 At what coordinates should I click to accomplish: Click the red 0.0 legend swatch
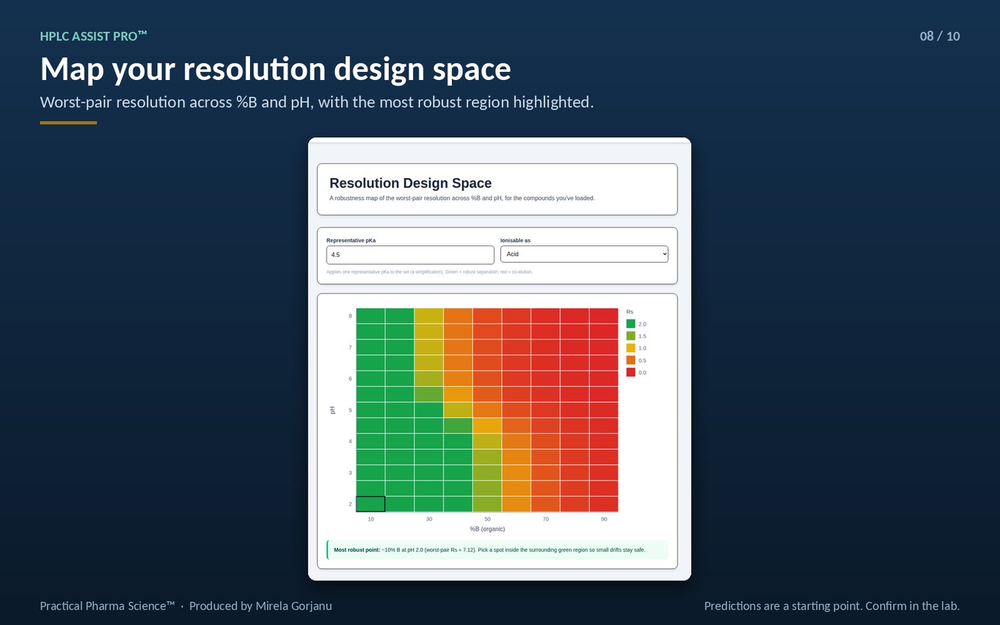(631, 372)
